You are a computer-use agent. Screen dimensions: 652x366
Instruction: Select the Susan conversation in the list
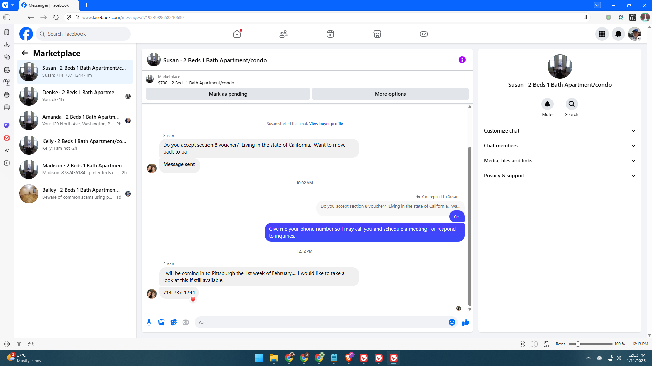(75, 72)
